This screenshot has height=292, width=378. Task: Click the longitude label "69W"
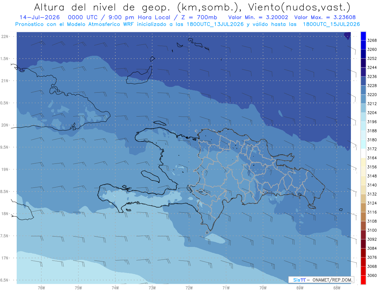coord(300,288)
